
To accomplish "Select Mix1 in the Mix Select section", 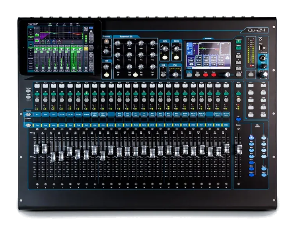I will (x=251, y=138).
